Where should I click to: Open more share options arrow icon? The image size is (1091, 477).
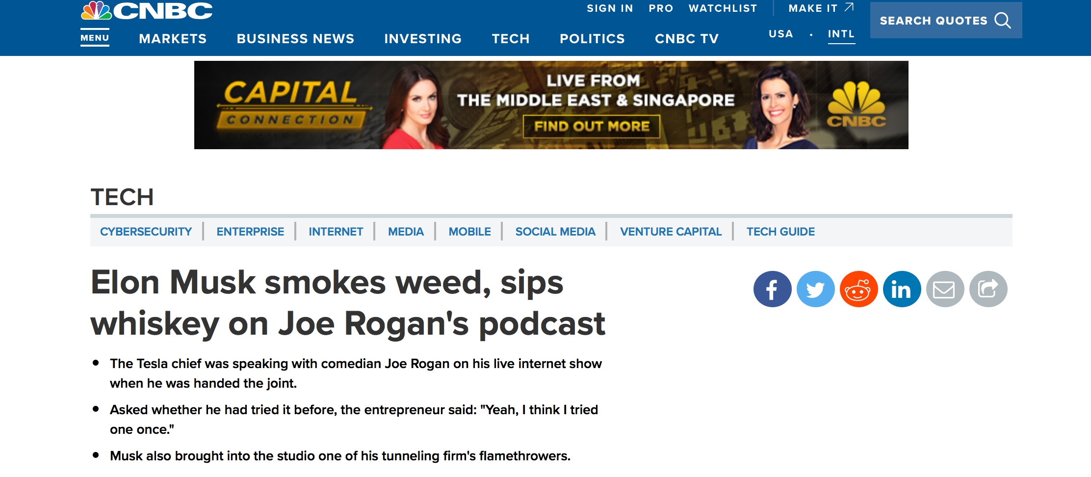[x=988, y=289]
